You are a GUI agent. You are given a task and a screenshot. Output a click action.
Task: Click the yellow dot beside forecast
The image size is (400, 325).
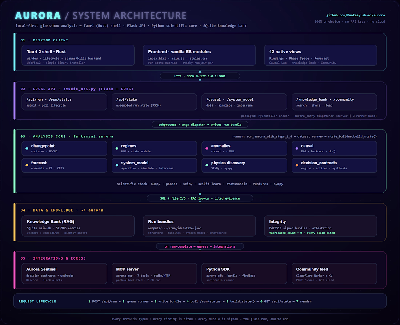tap(27, 165)
